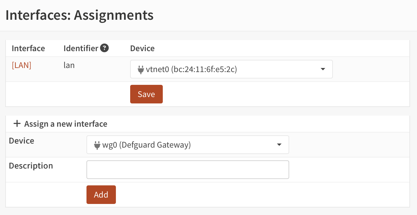Open the new interface Device dropdown
Screen dimensions: 417x215
point(188,145)
